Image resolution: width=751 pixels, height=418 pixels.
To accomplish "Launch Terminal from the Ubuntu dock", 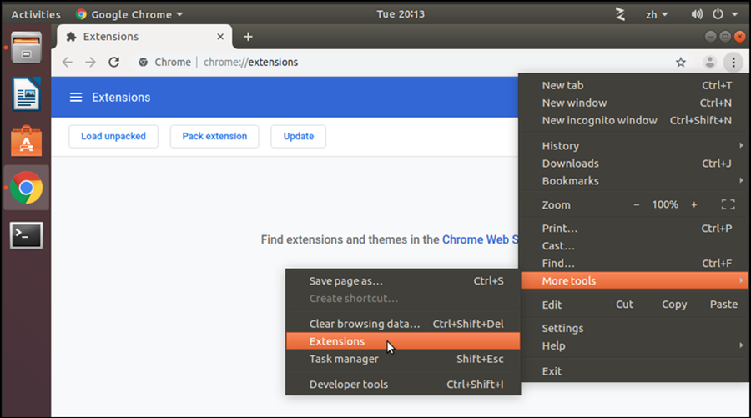I will coord(26,235).
